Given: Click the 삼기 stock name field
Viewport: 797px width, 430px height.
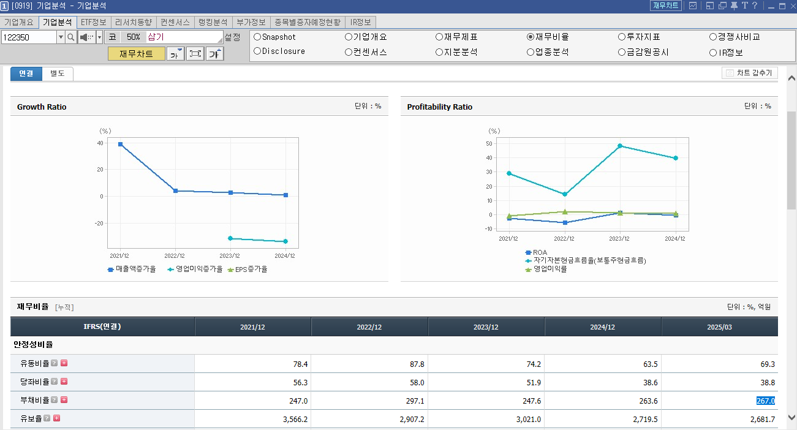Looking at the screenshot, I should pos(184,37).
